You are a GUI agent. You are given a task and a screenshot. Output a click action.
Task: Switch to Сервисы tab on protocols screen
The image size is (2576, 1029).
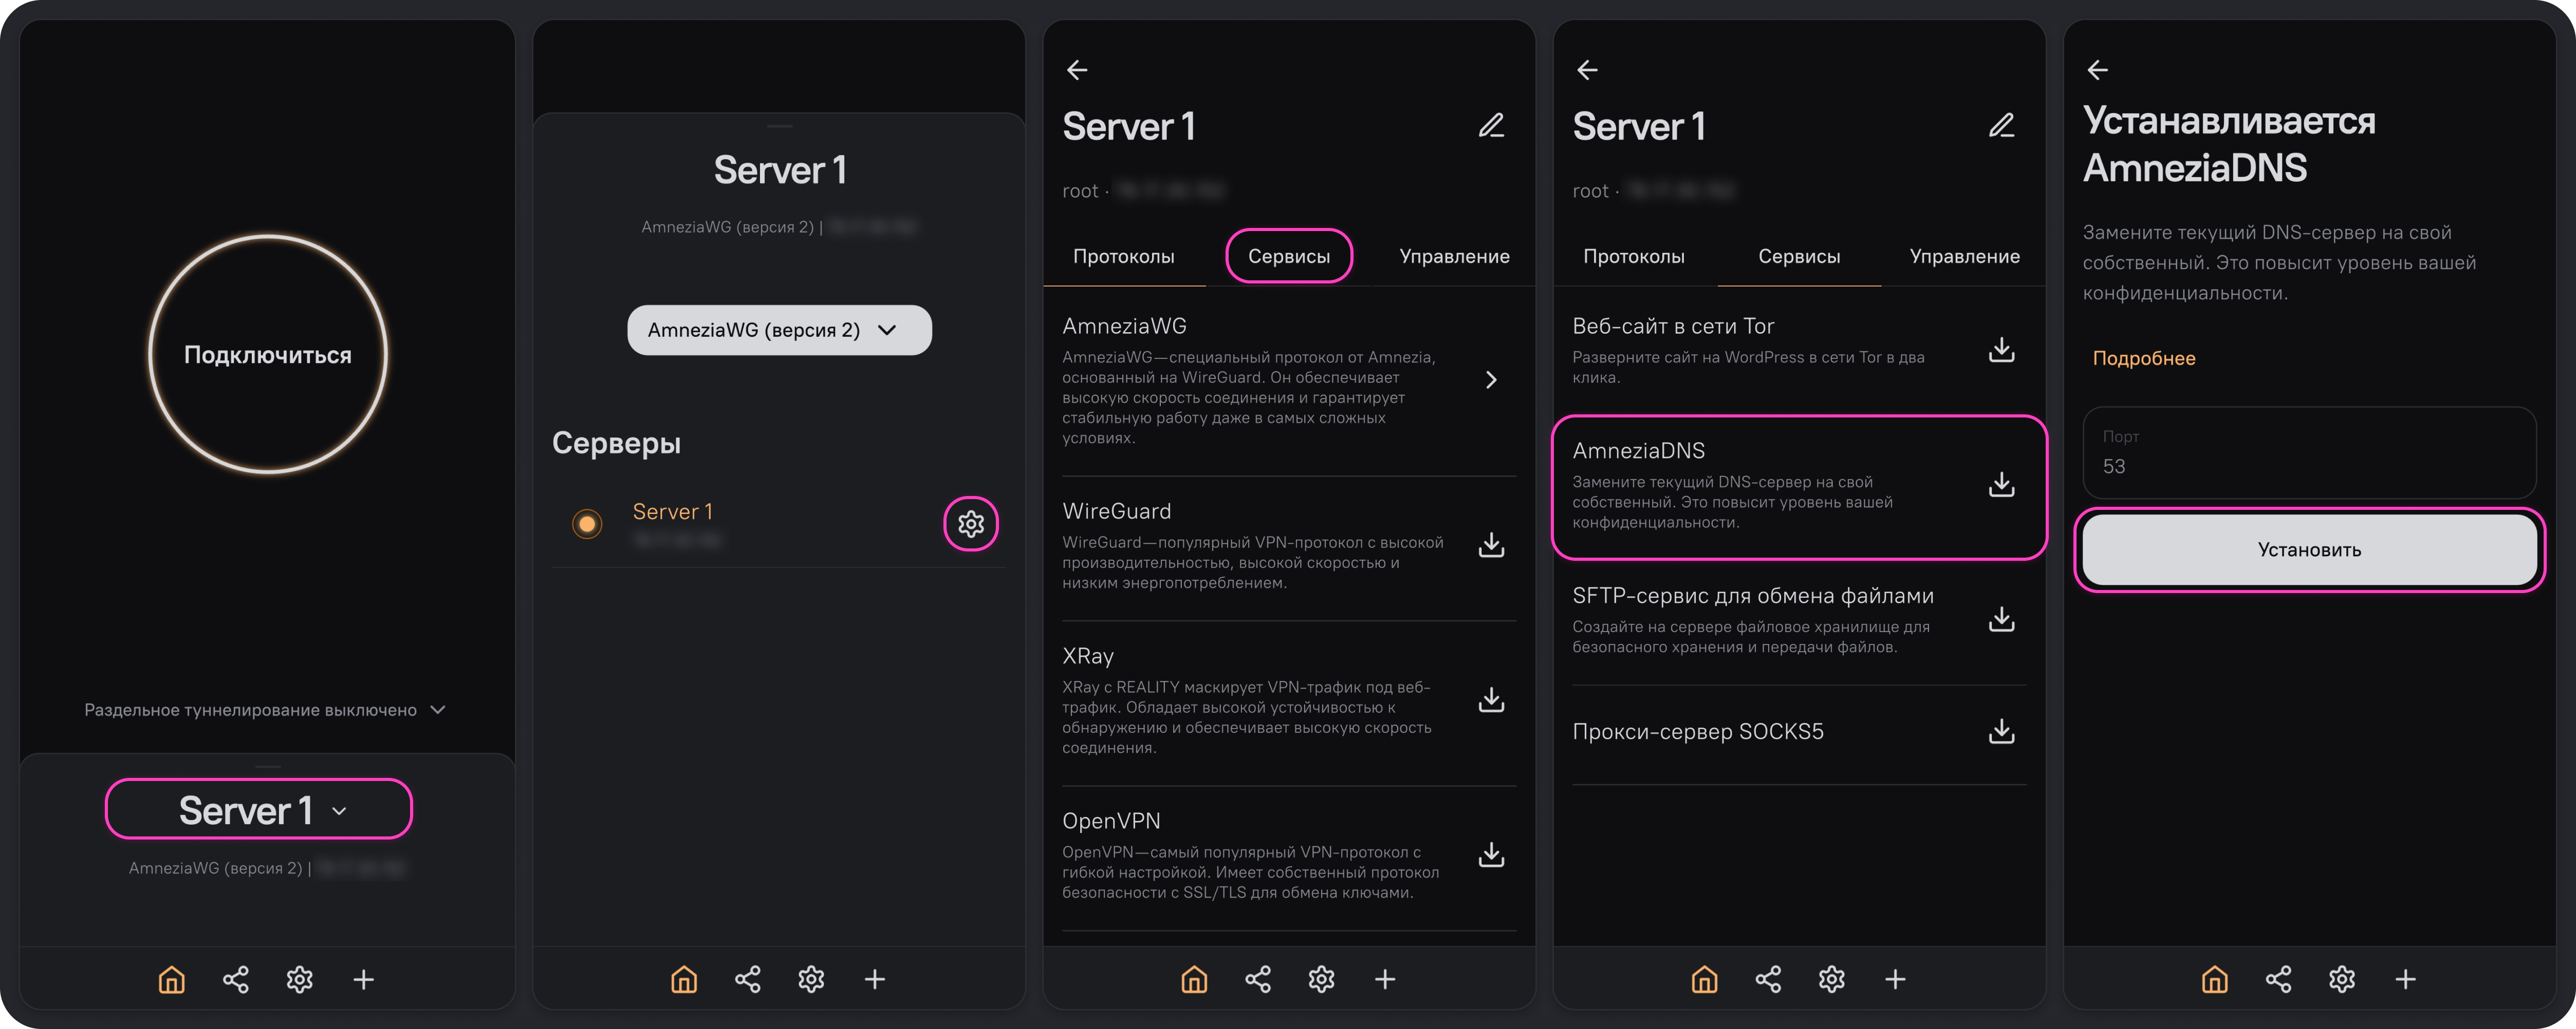point(1289,257)
